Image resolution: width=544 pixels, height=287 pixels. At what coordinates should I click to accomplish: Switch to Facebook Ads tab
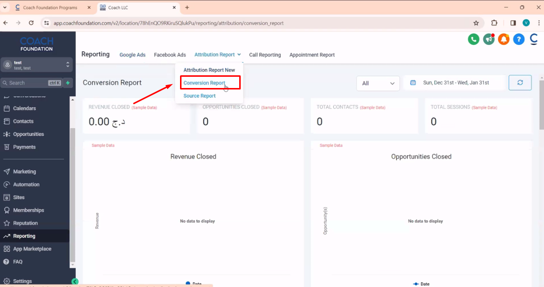tap(170, 55)
